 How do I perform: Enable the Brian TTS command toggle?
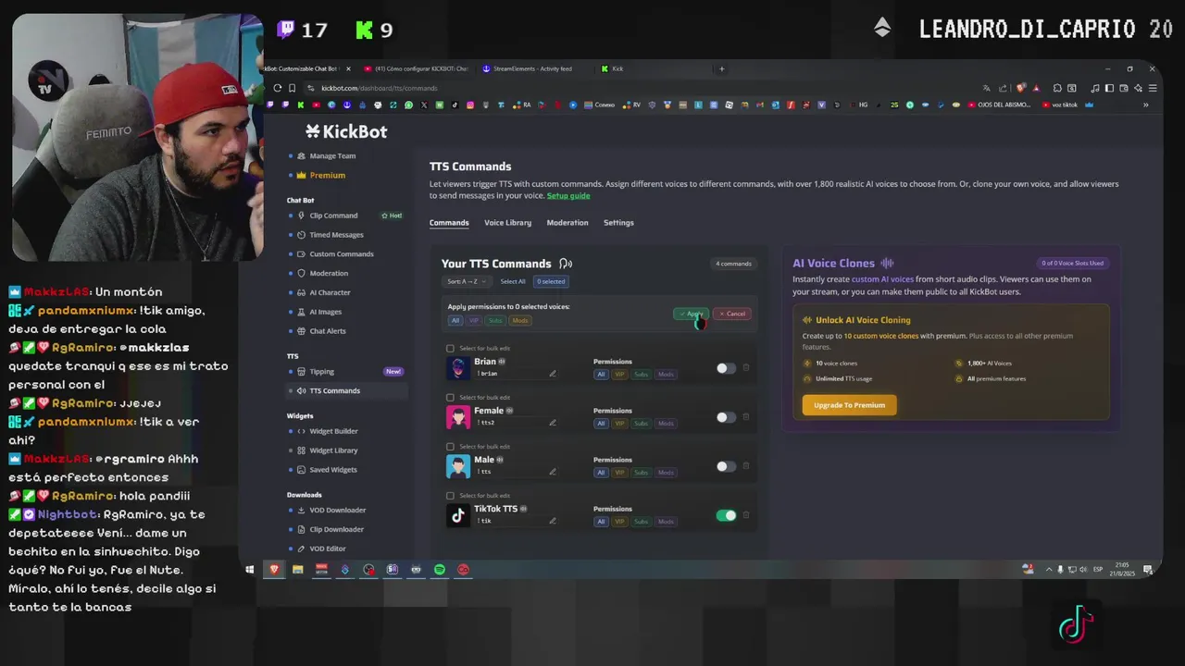726,368
